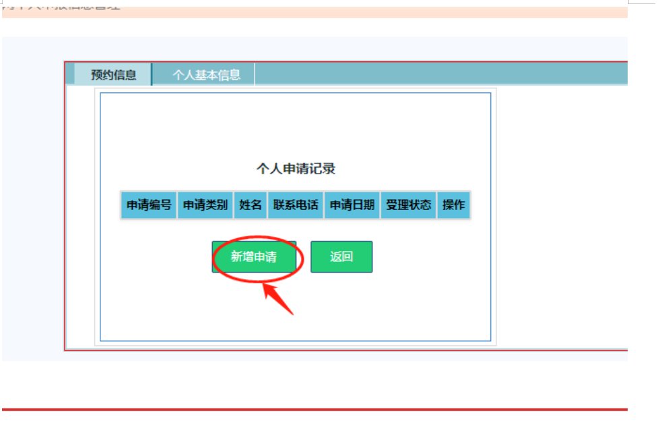Image resolution: width=662 pixels, height=428 pixels.
Task: Select the 受理状态 column header
Action: click(408, 205)
